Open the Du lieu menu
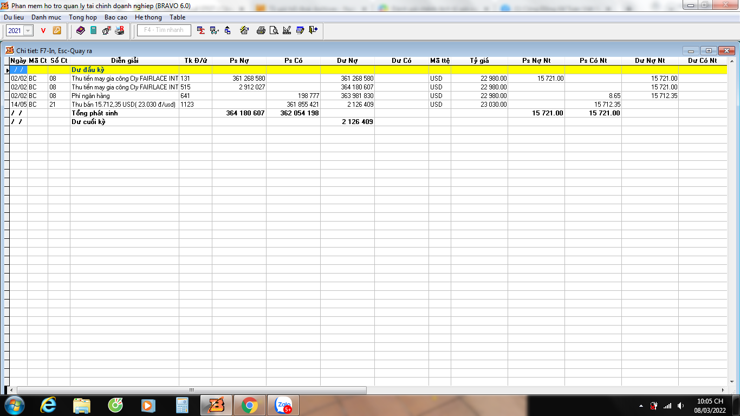 [14, 17]
